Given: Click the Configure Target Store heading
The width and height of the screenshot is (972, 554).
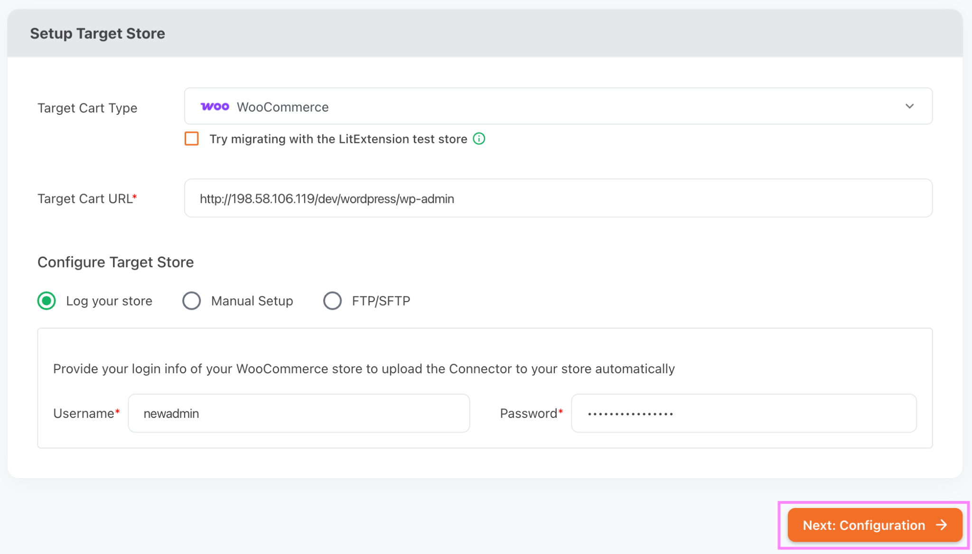Looking at the screenshot, I should (116, 262).
